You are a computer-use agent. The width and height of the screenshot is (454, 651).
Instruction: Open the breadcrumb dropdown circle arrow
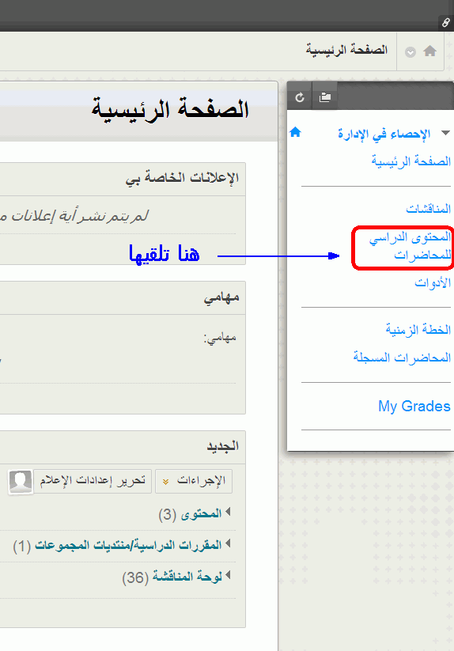(410, 52)
